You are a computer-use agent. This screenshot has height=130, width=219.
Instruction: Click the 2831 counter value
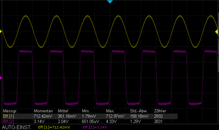tap(158, 121)
